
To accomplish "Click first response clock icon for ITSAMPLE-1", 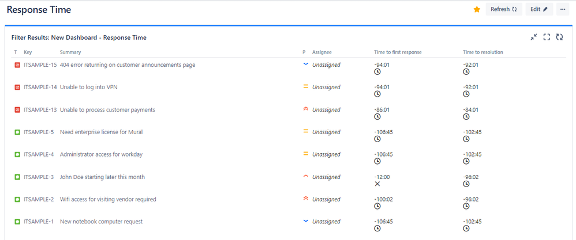I will click(x=377, y=228).
